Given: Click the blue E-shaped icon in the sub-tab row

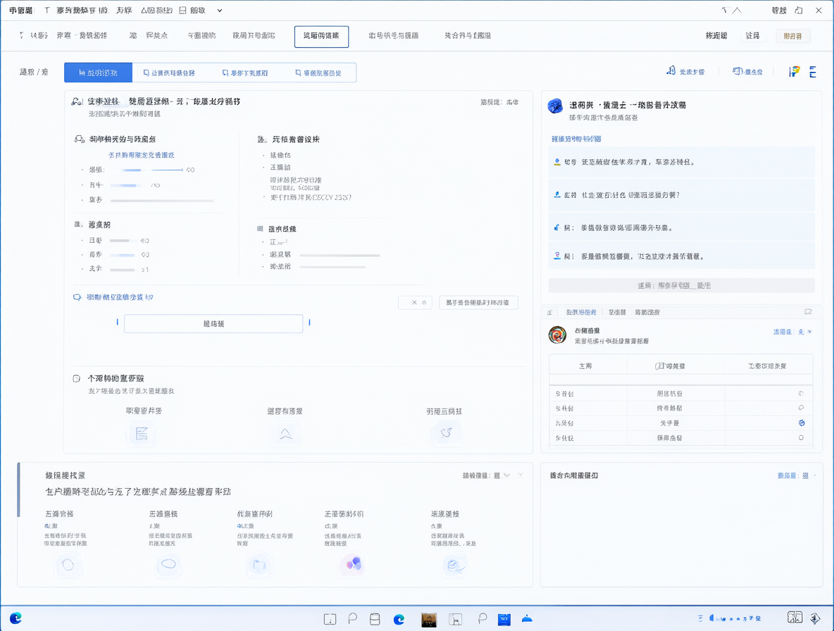Looking at the screenshot, I should 813,72.
